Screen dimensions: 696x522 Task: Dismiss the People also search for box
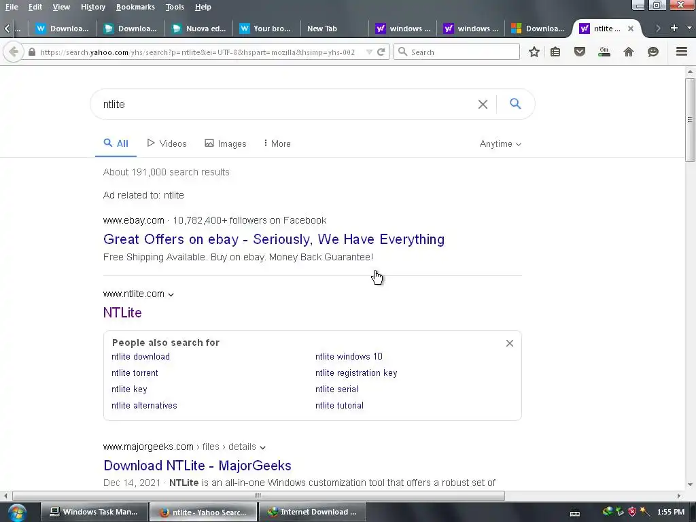tap(510, 343)
